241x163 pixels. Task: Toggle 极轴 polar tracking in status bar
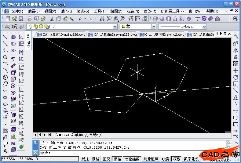click(x=117, y=159)
